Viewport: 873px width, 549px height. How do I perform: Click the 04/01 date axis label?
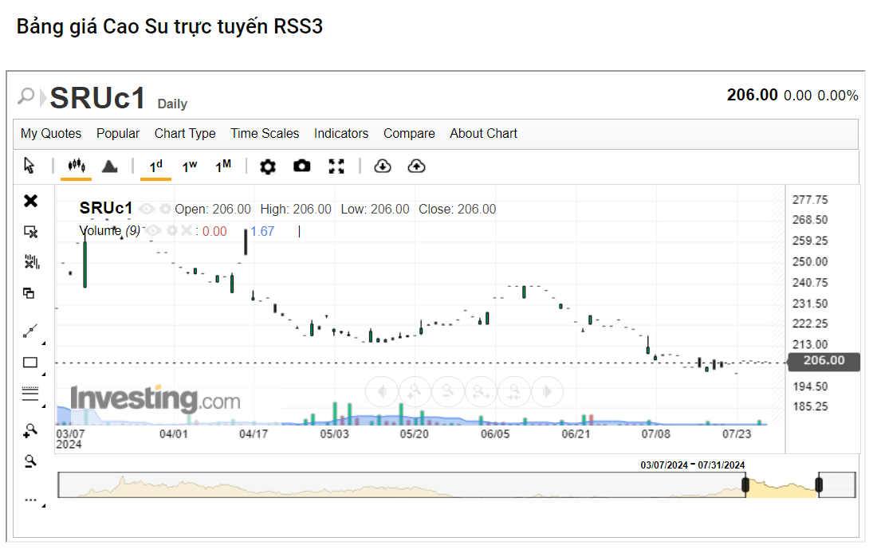coord(173,433)
